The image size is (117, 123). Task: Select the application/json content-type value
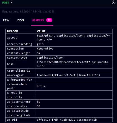pos(50,58)
